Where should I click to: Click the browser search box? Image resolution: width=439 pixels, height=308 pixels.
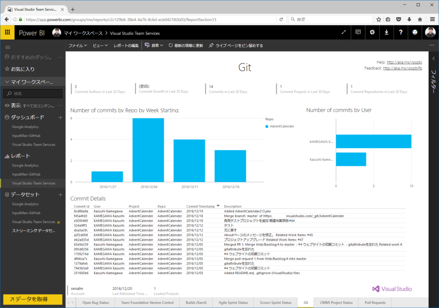[331, 19]
